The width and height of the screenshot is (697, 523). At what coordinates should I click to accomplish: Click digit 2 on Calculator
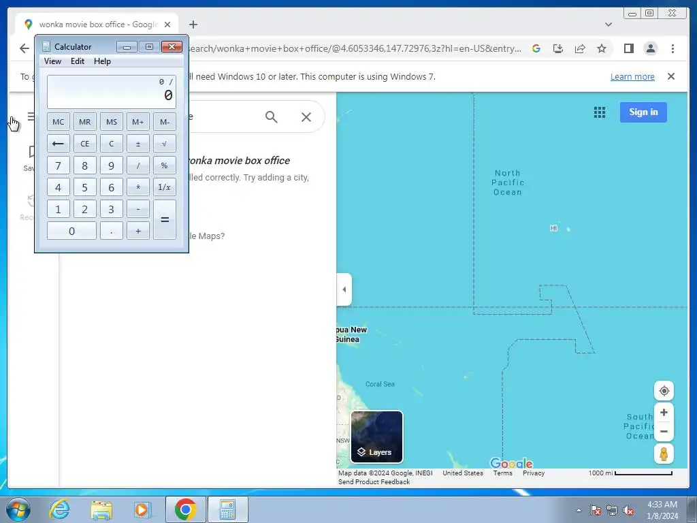[85, 209]
